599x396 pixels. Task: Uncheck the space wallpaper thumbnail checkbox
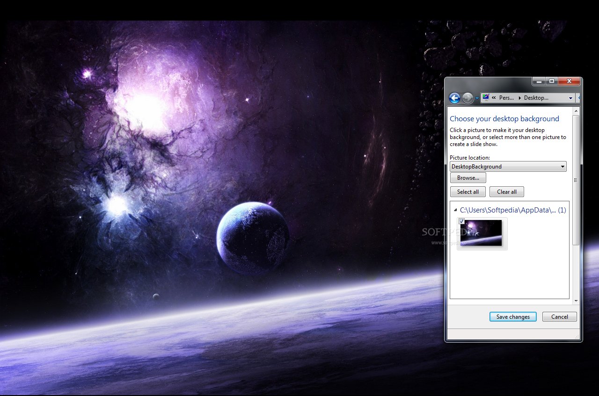[x=462, y=221]
